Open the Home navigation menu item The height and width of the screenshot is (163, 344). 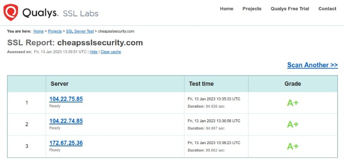click(x=227, y=9)
